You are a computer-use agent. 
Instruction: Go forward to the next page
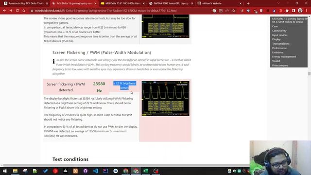[x=11, y=11]
